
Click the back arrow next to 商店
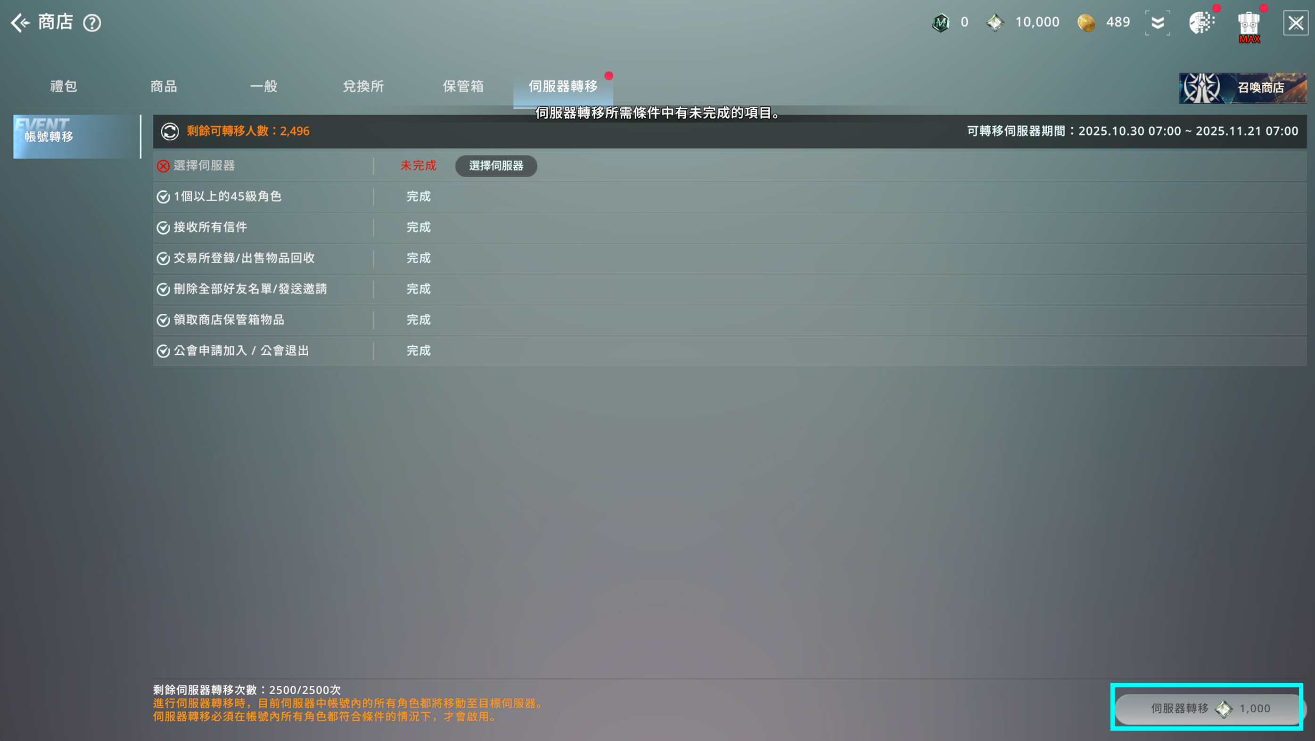(20, 23)
